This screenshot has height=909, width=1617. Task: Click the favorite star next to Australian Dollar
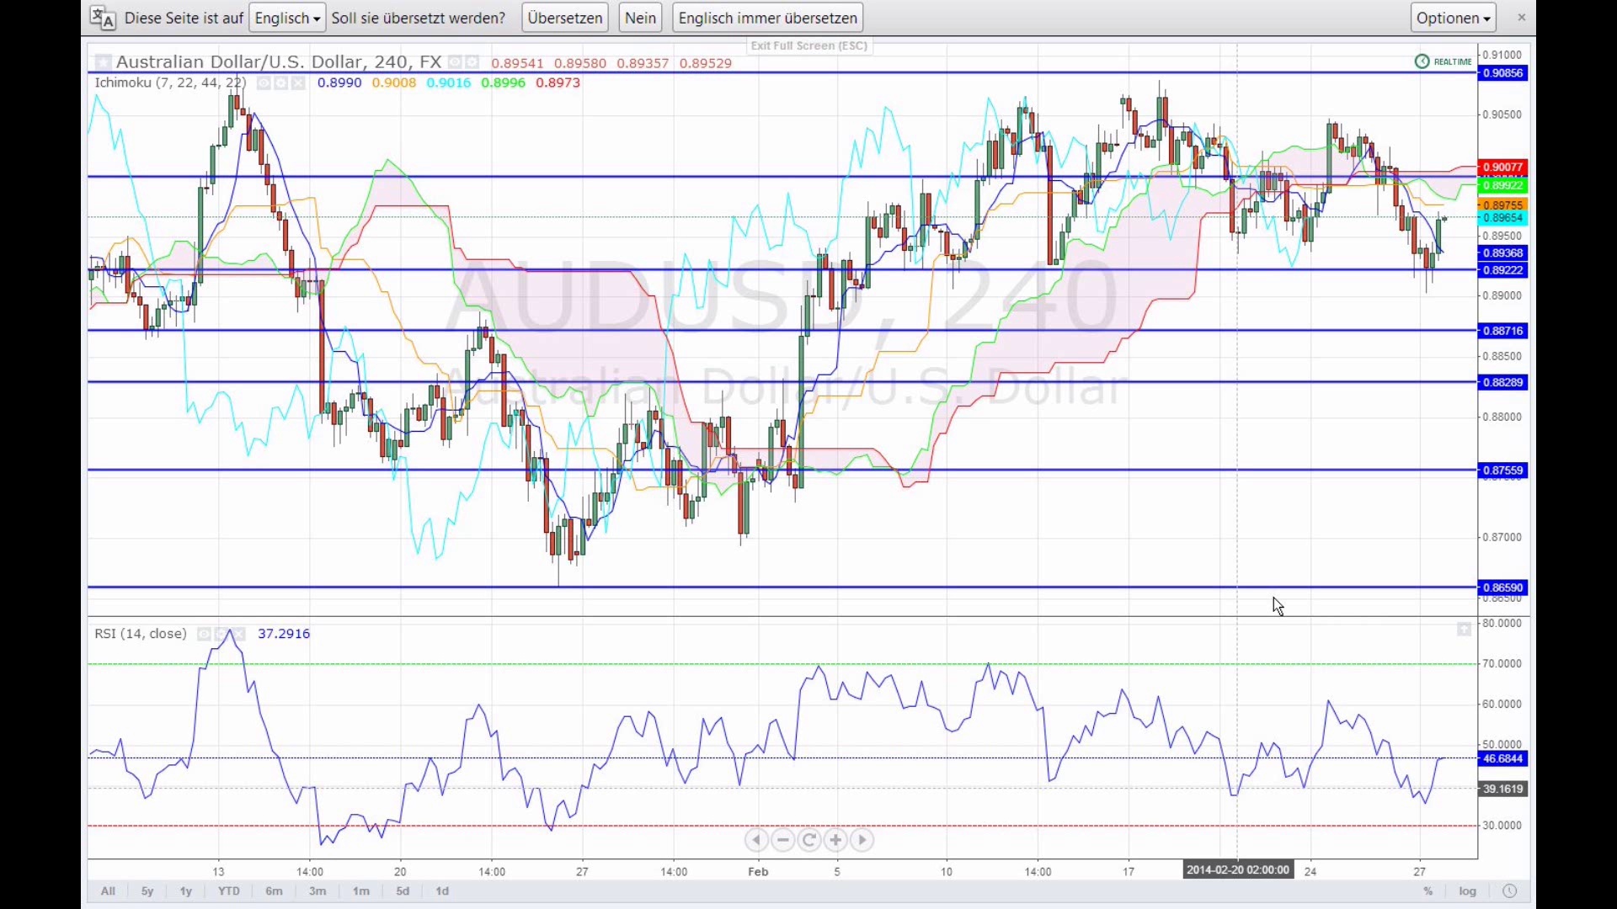[103, 61]
